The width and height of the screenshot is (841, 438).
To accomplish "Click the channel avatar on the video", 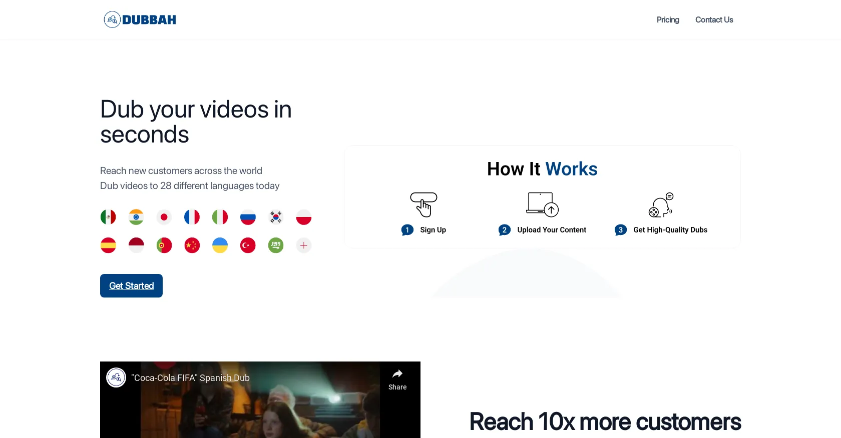I will 116,377.
